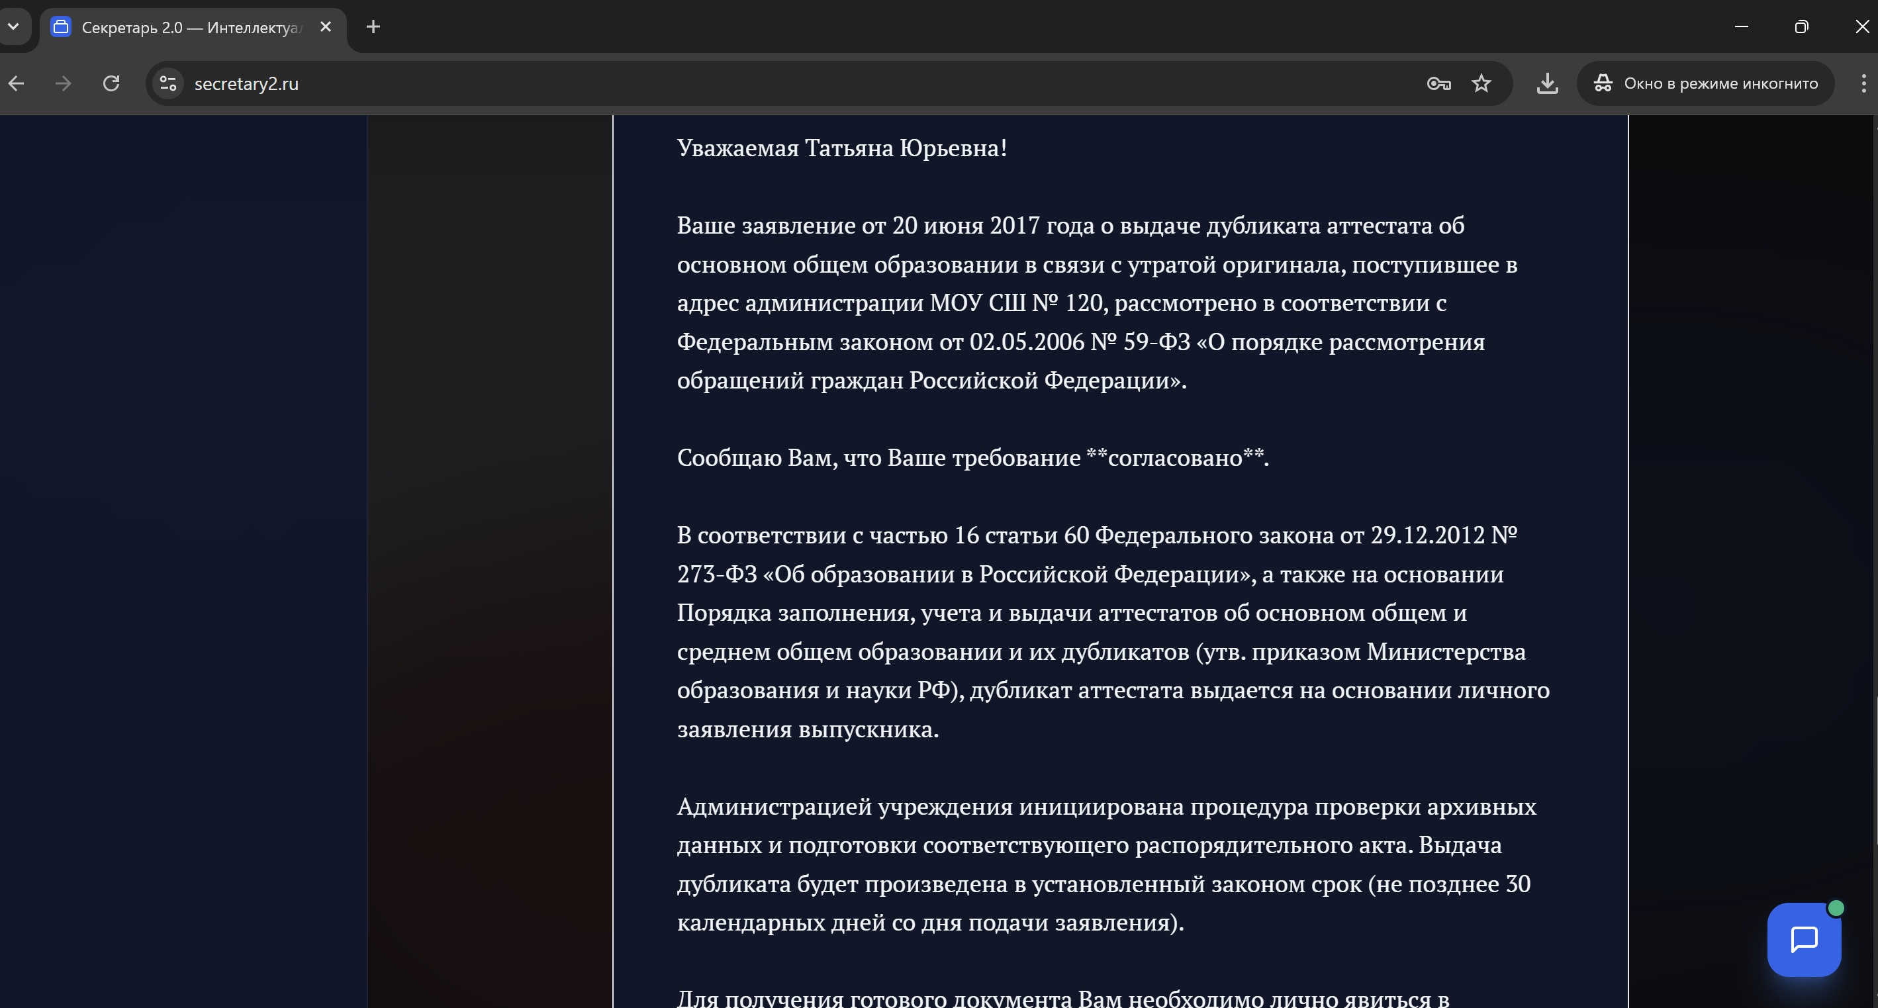Viewport: 1878px width, 1008px height.
Task: Restore down the browser window
Action: [x=1801, y=27]
